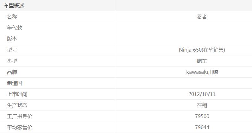Click the 2012/10/11 launch date value
Screen dimensions: 252x133
point(202,94)
